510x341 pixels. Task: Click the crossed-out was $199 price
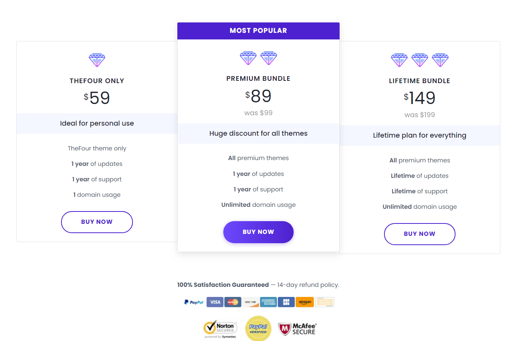pyautogui.click(x=420, y=114)
